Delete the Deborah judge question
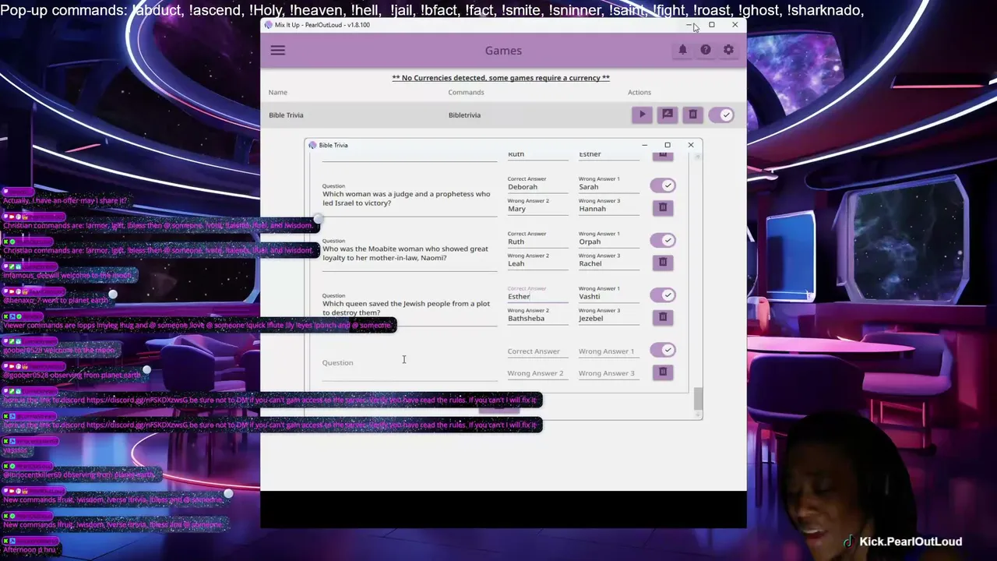This screenshot has height=561, width=997. 663,207
